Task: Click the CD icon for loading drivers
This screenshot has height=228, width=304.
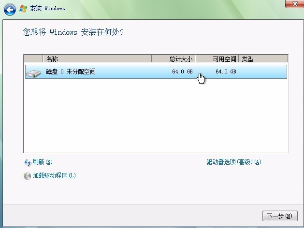Action: (28, 176)
